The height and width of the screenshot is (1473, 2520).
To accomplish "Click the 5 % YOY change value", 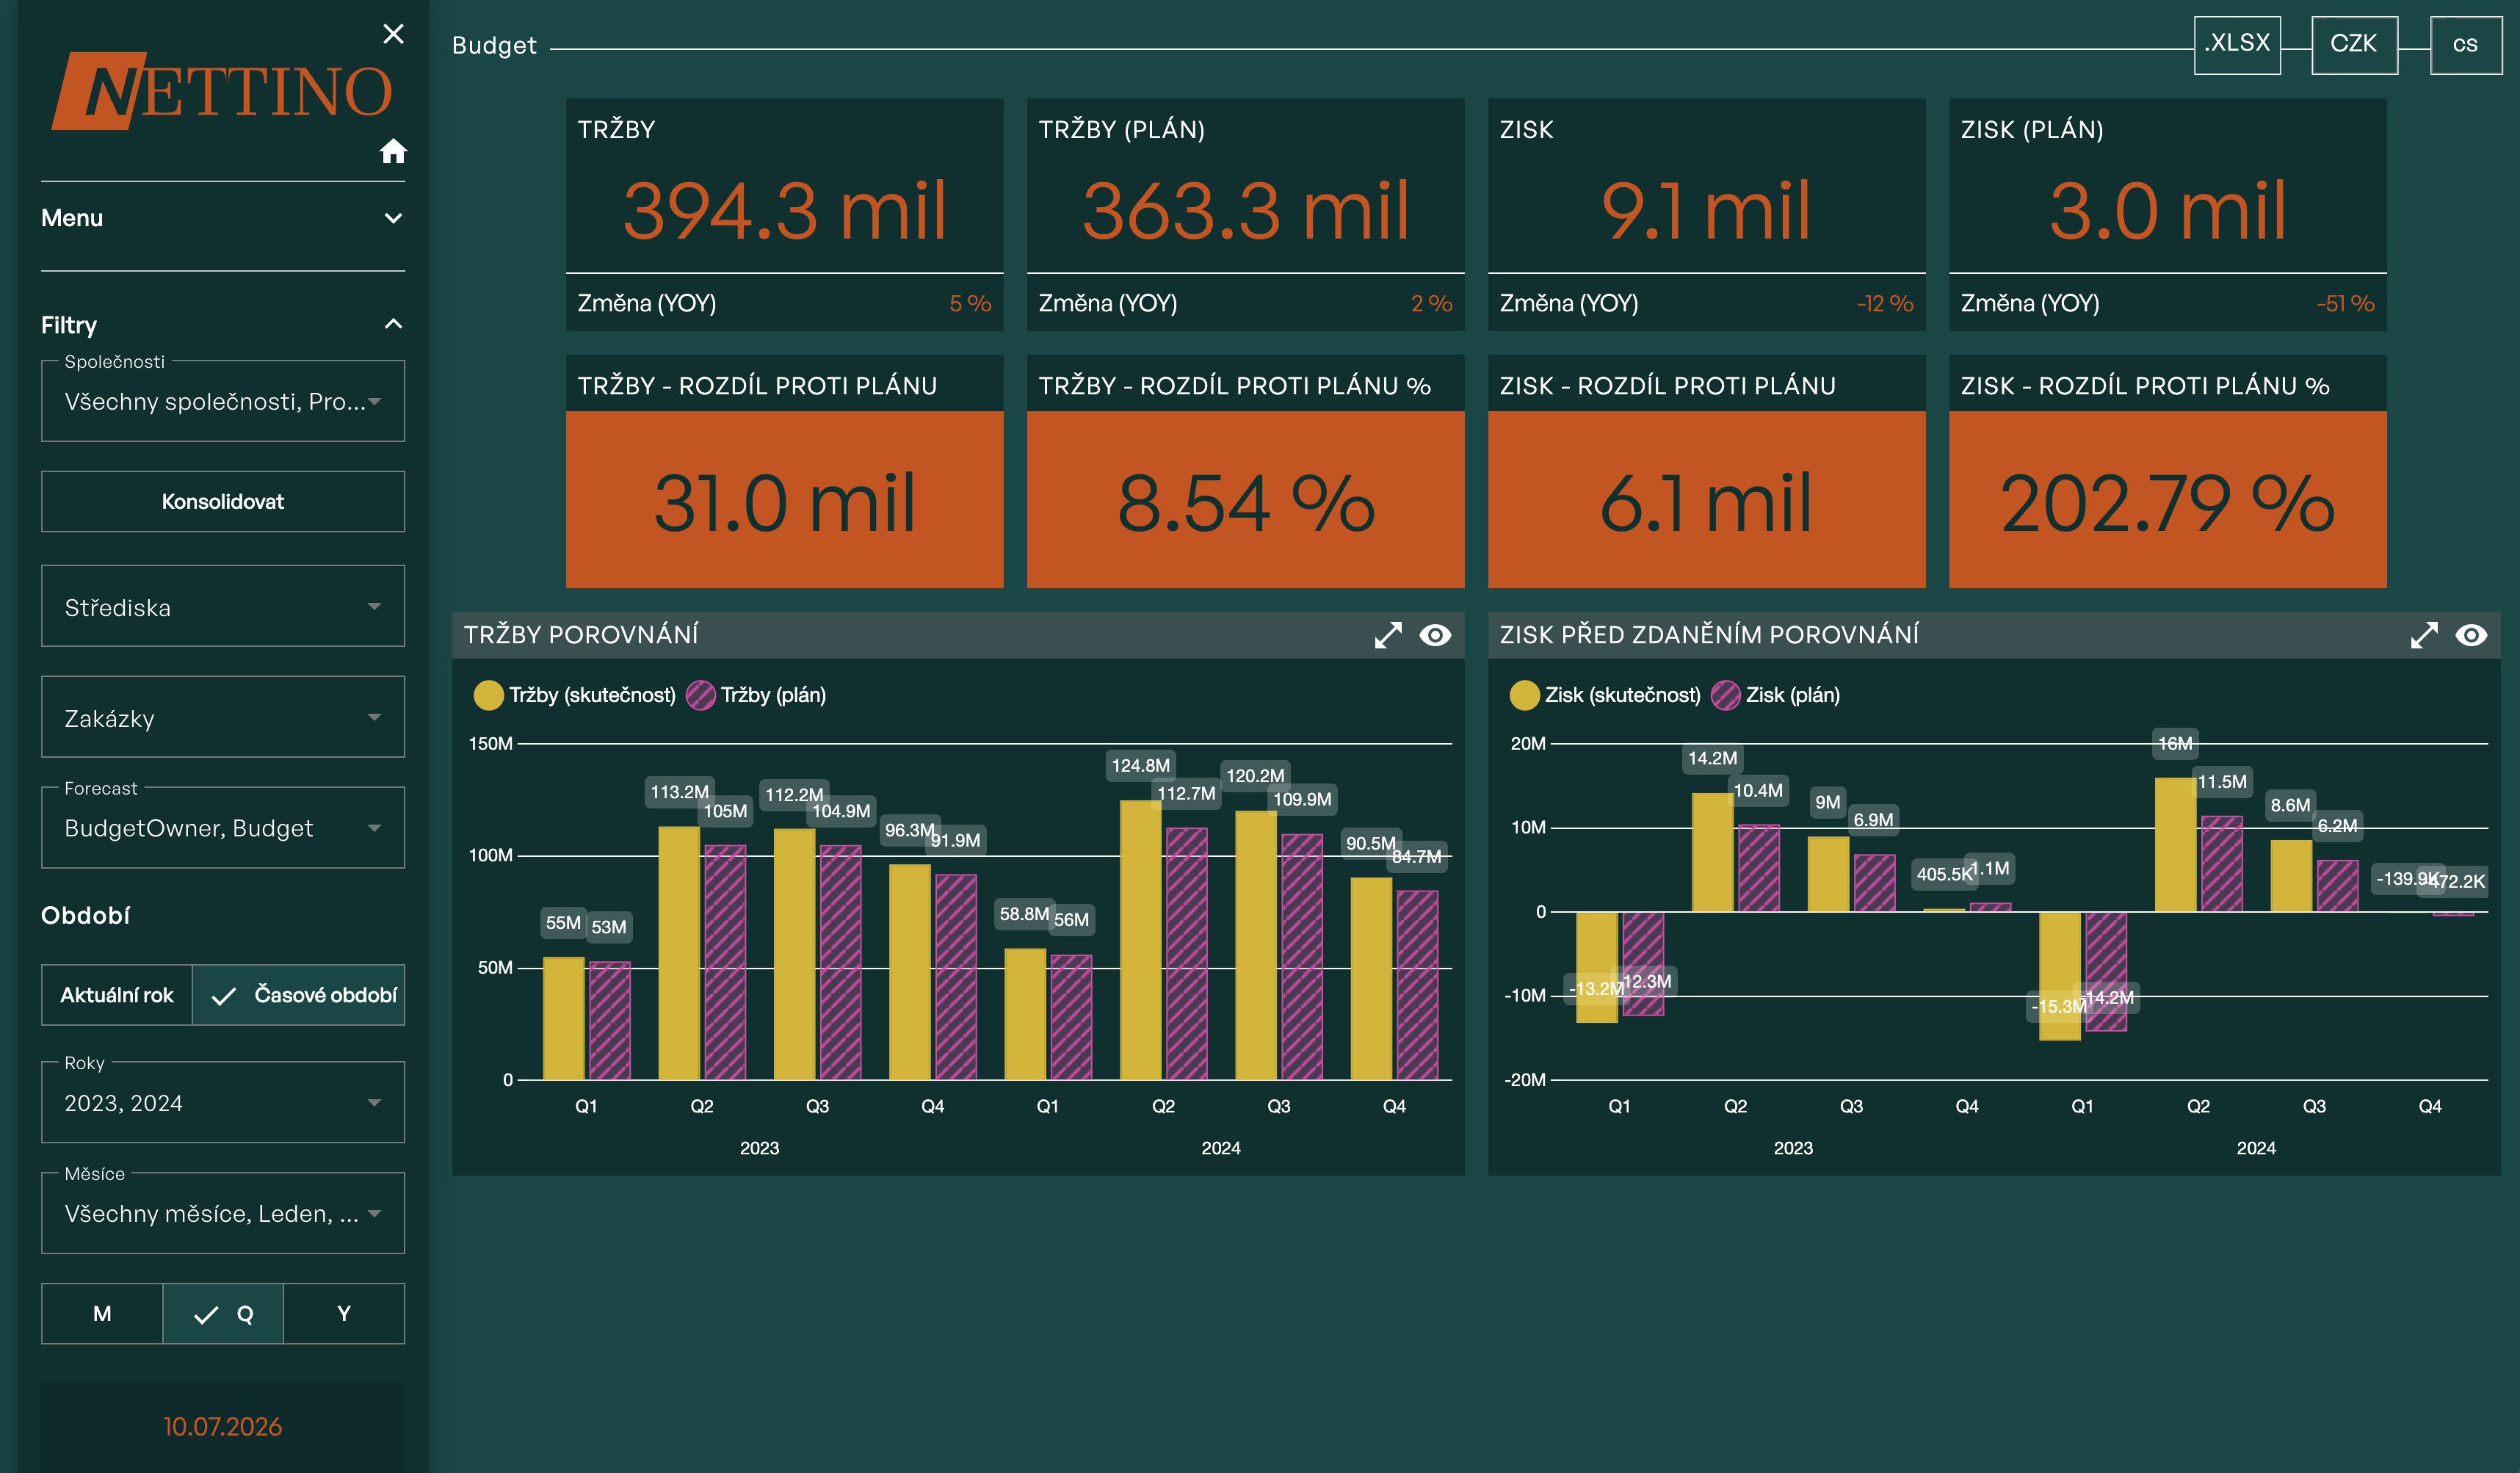I will (970, 304).
